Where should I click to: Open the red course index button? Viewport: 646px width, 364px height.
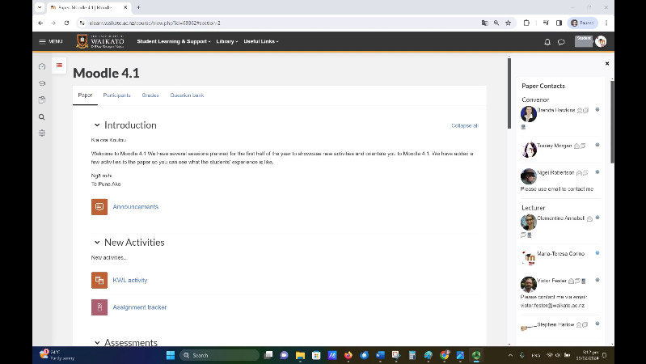point(59,66)
